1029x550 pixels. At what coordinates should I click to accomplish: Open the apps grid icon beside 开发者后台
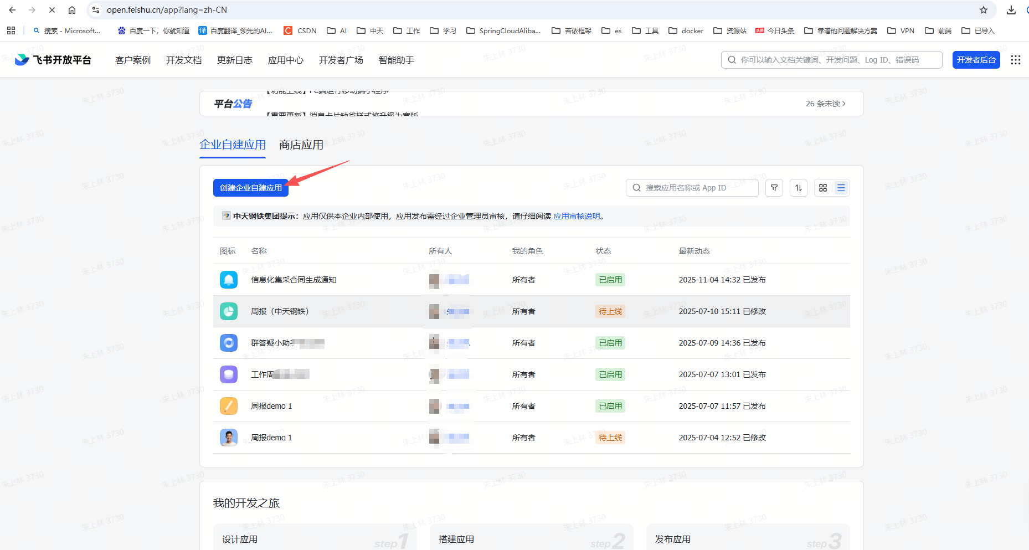1016,60
